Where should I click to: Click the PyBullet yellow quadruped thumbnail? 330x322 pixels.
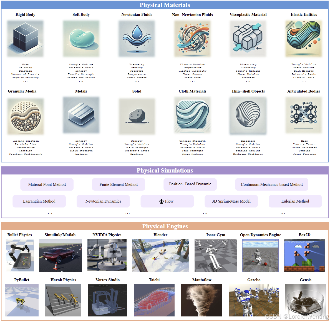point(22,300)
